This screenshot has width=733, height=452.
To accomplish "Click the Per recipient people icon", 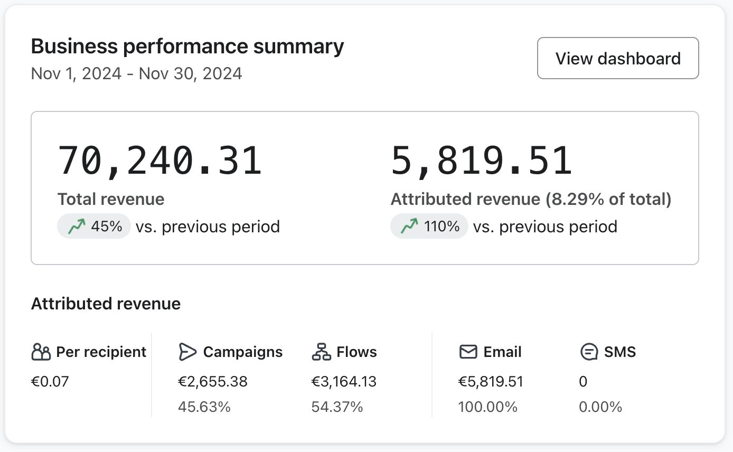I will pyautogui.click(x=41, y=352).
